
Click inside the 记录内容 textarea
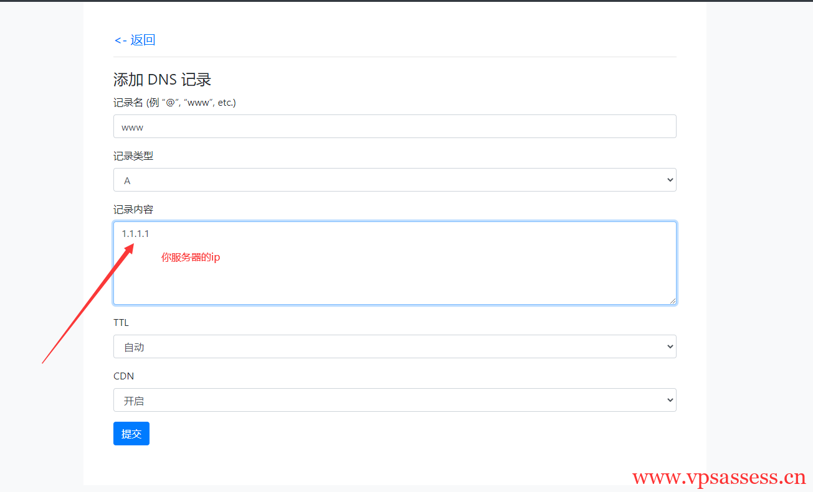tap(395, 274)
